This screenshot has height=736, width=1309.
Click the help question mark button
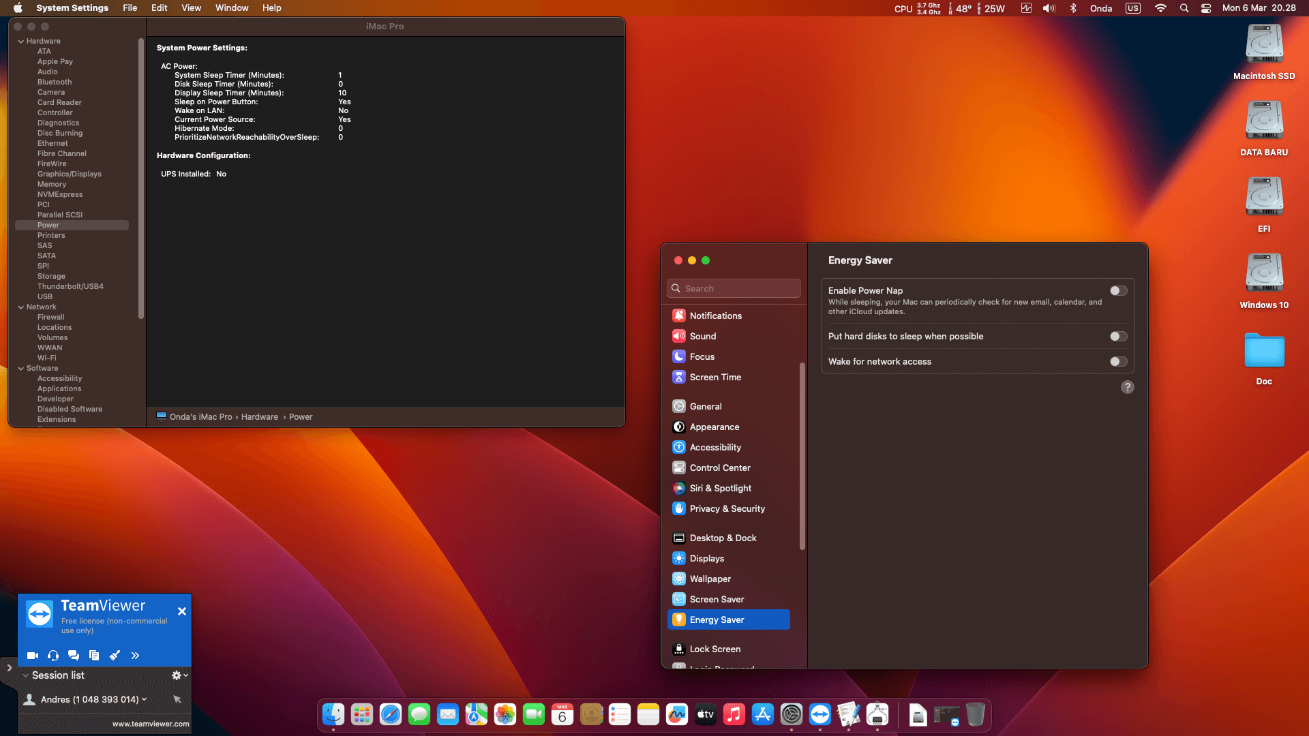click(x=1128, y=387)
